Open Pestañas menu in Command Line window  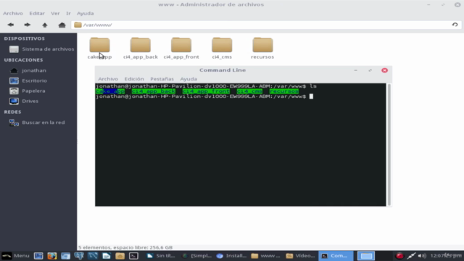[x=162, y=79]
